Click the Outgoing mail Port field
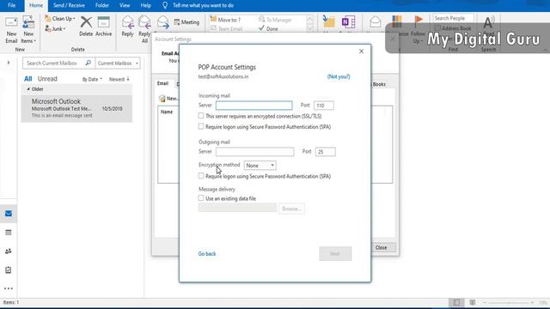 tap(325, 152)
